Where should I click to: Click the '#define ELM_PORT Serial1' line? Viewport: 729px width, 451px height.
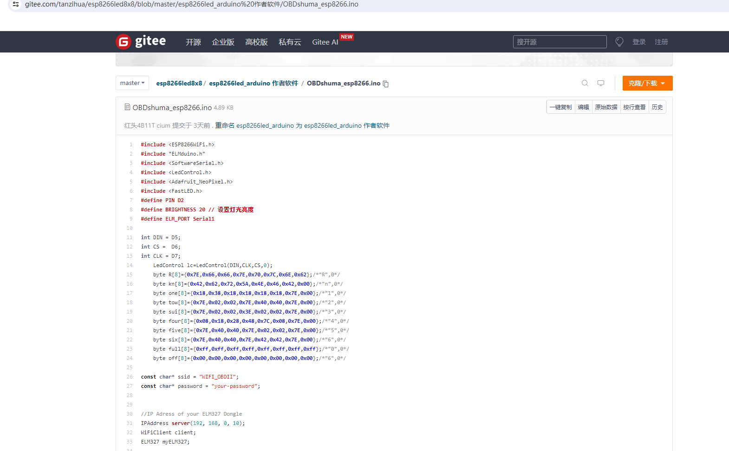pos(178,219)
